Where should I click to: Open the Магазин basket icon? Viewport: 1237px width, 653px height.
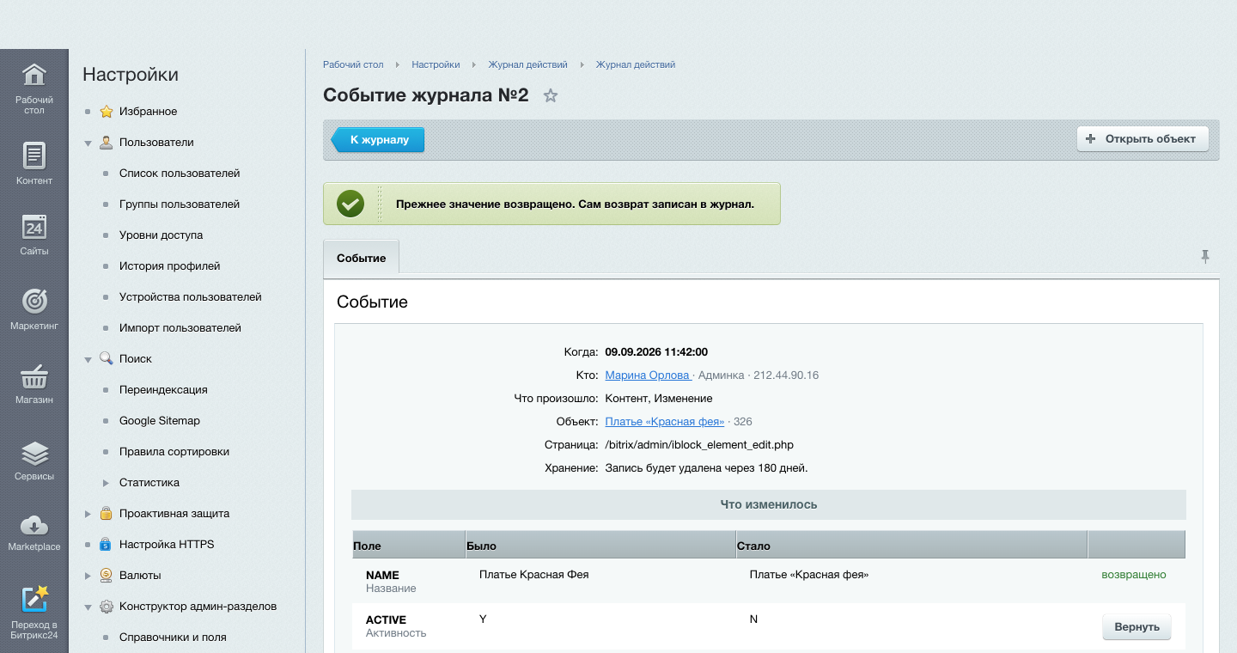click(34, 375)
